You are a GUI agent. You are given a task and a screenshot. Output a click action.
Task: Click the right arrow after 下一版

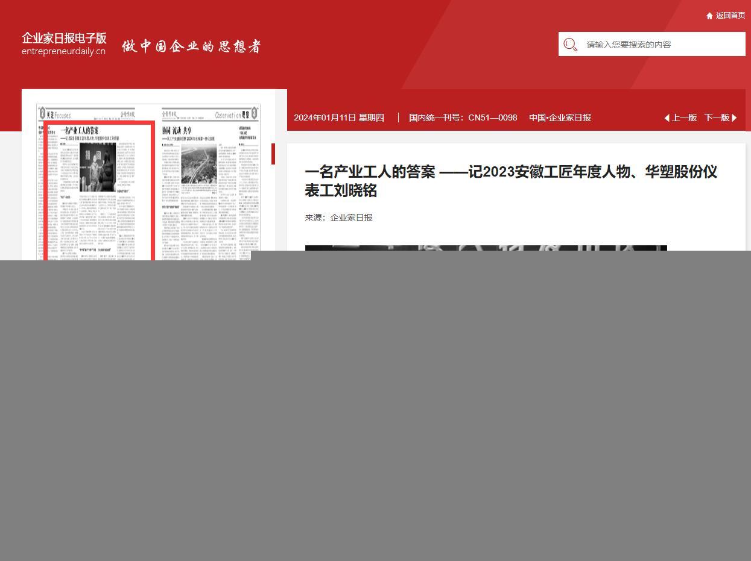pyautogui.click(x=734, y=118)
